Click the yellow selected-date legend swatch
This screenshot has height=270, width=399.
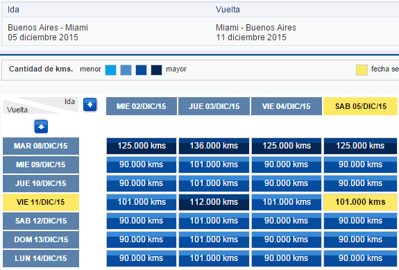point(362,70)
